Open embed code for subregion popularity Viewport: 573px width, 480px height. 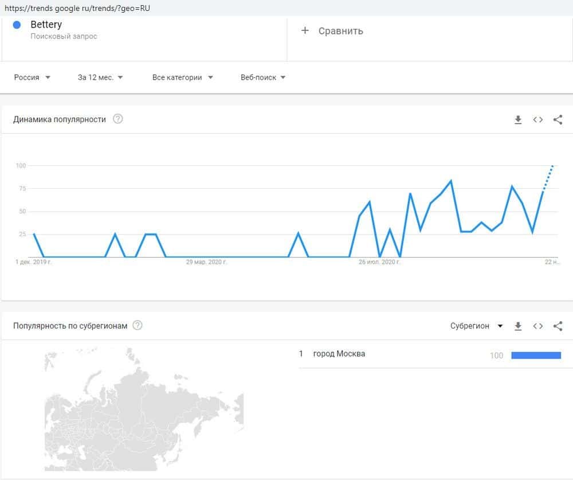537,326
